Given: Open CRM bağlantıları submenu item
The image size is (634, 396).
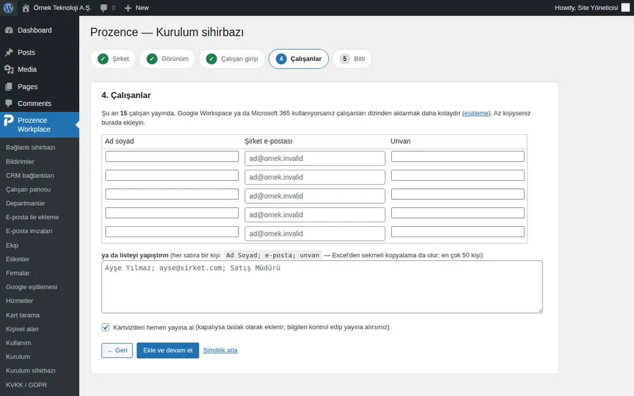Looking at the screenshot, I should point(30,176).
